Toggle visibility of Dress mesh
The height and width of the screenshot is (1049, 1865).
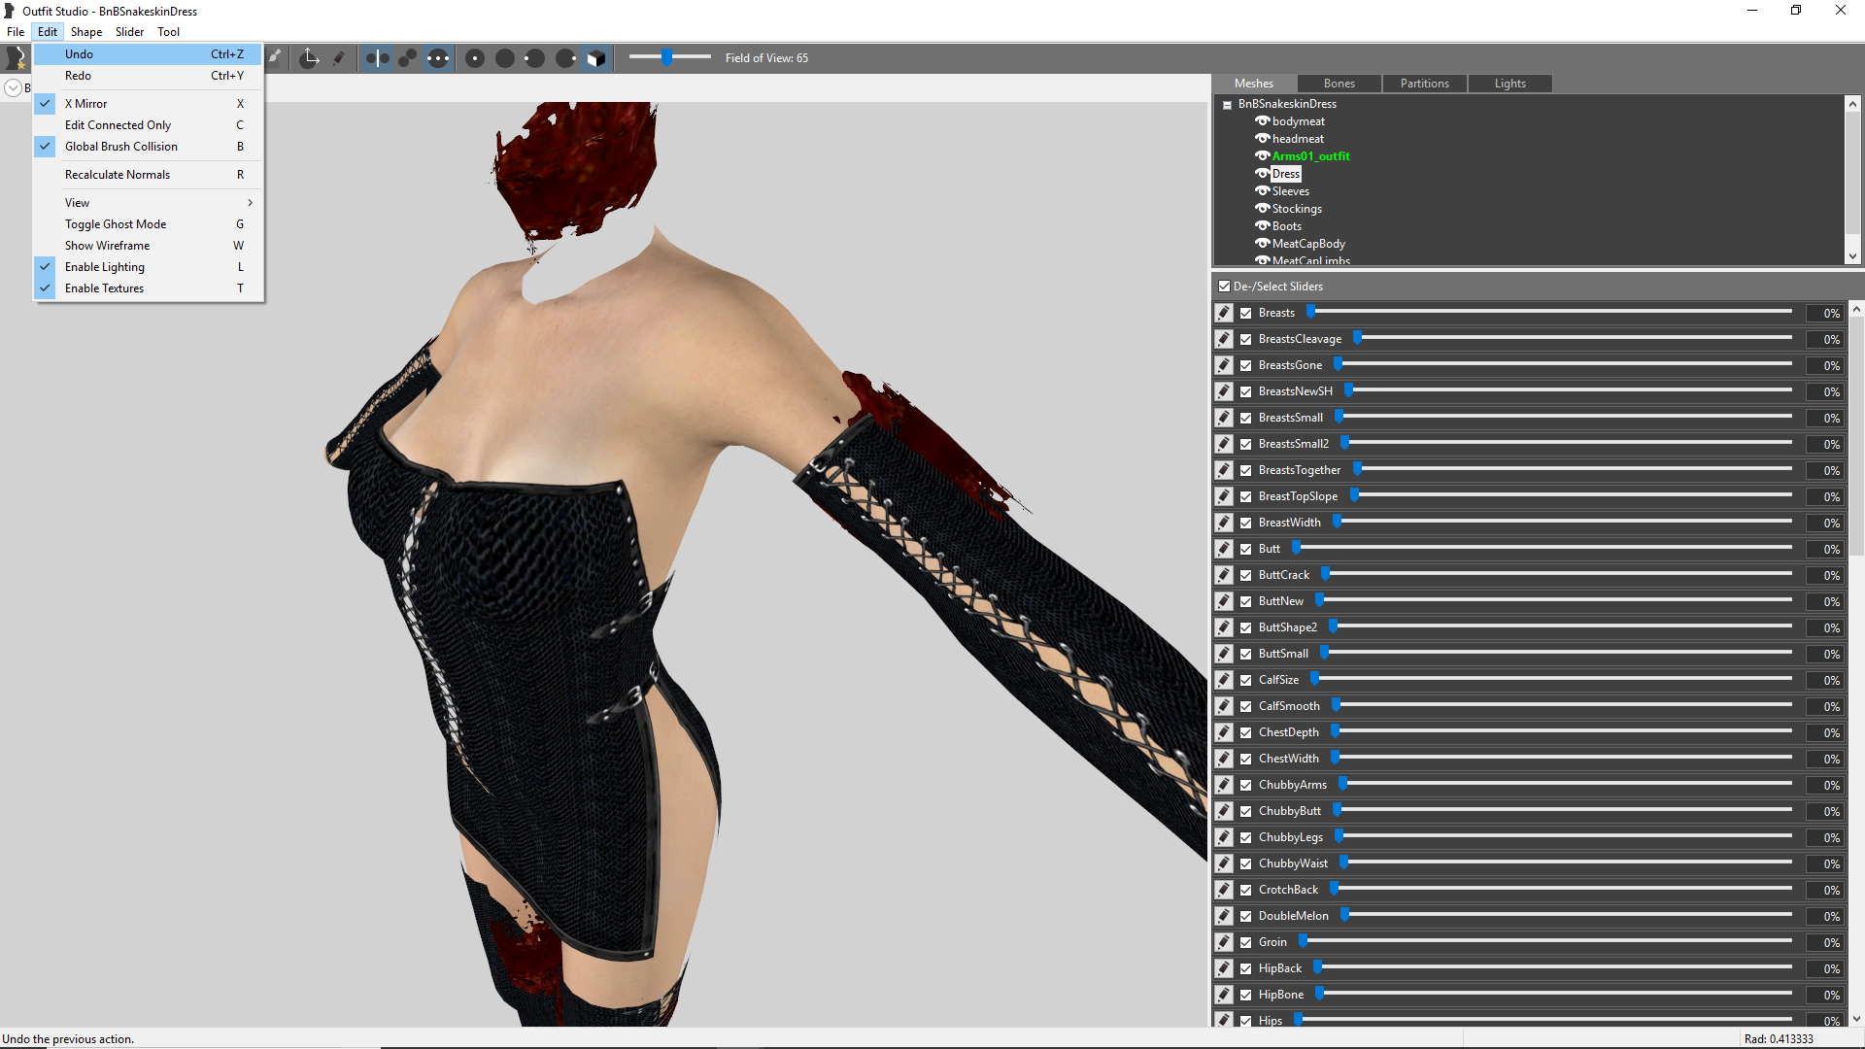(1263, 174)
